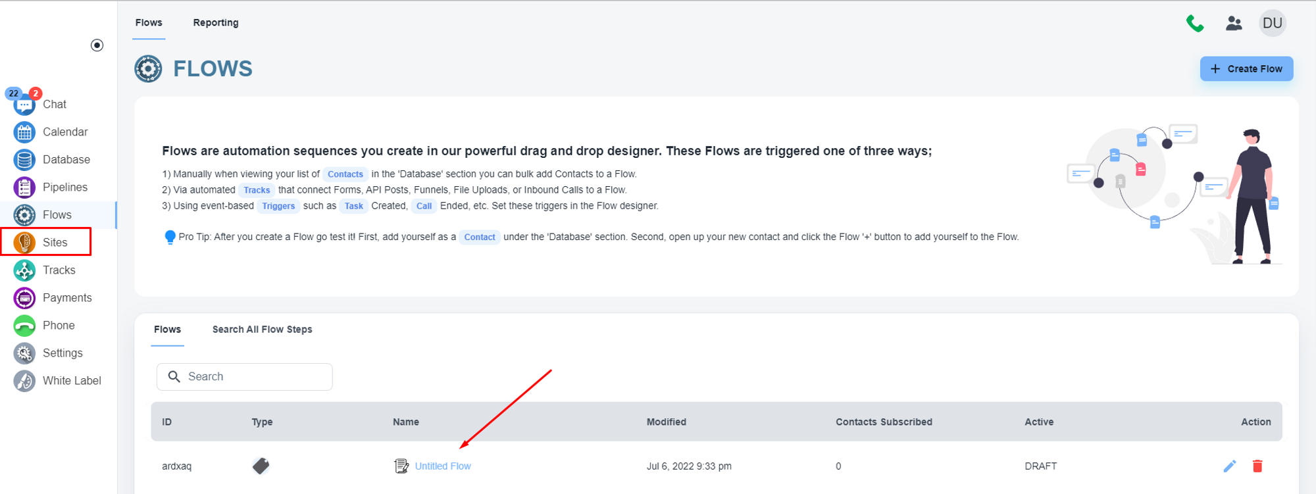Open the Untitled Flow link
The height and width of the screenshot is (494, 1316).
point(443,466)
